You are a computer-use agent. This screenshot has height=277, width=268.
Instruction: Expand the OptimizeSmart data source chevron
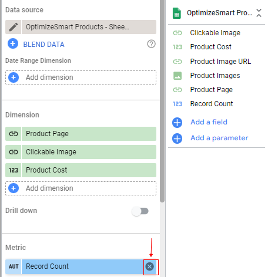pyautogui.click(x=259, y=13)
